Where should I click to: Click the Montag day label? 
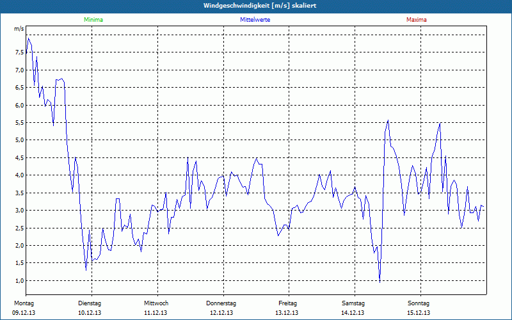click(x=24, y=303)
